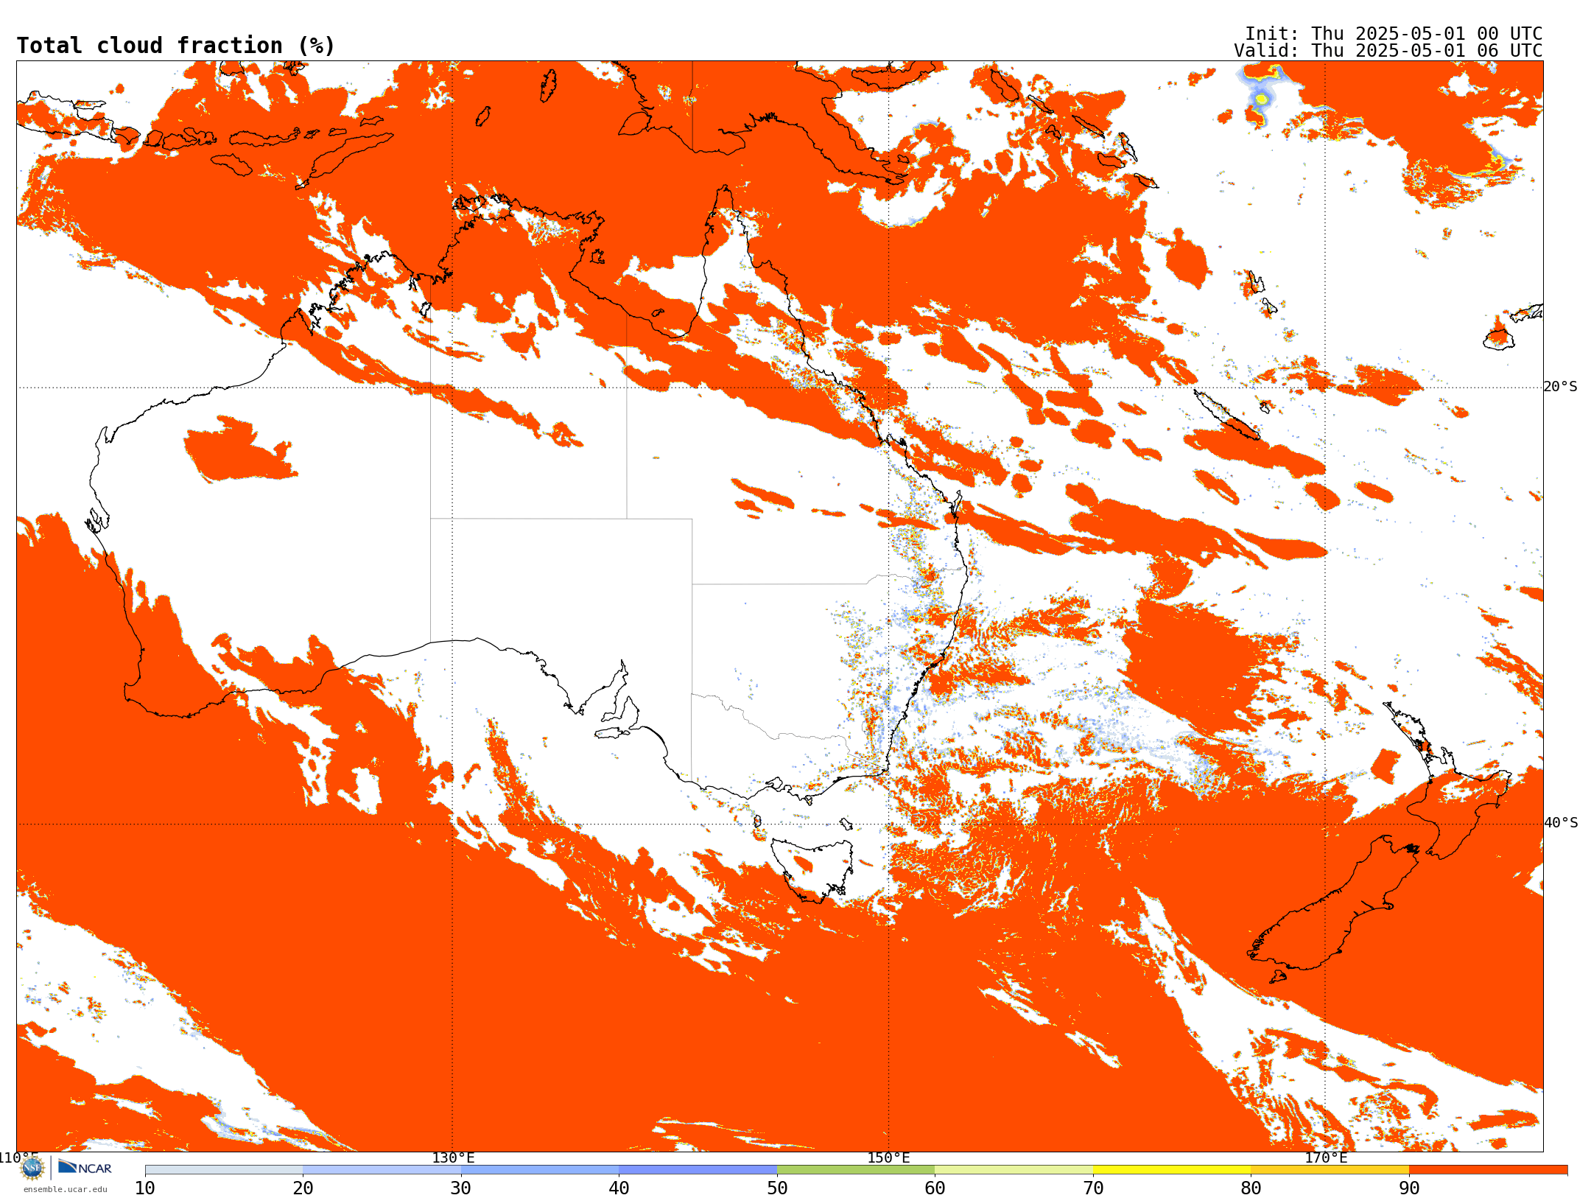Image resolution: width=1591 pixels, height=1198 pixels.
Task: Click the 10–20 grey colorbar segment
Action: coord(224,1170)
